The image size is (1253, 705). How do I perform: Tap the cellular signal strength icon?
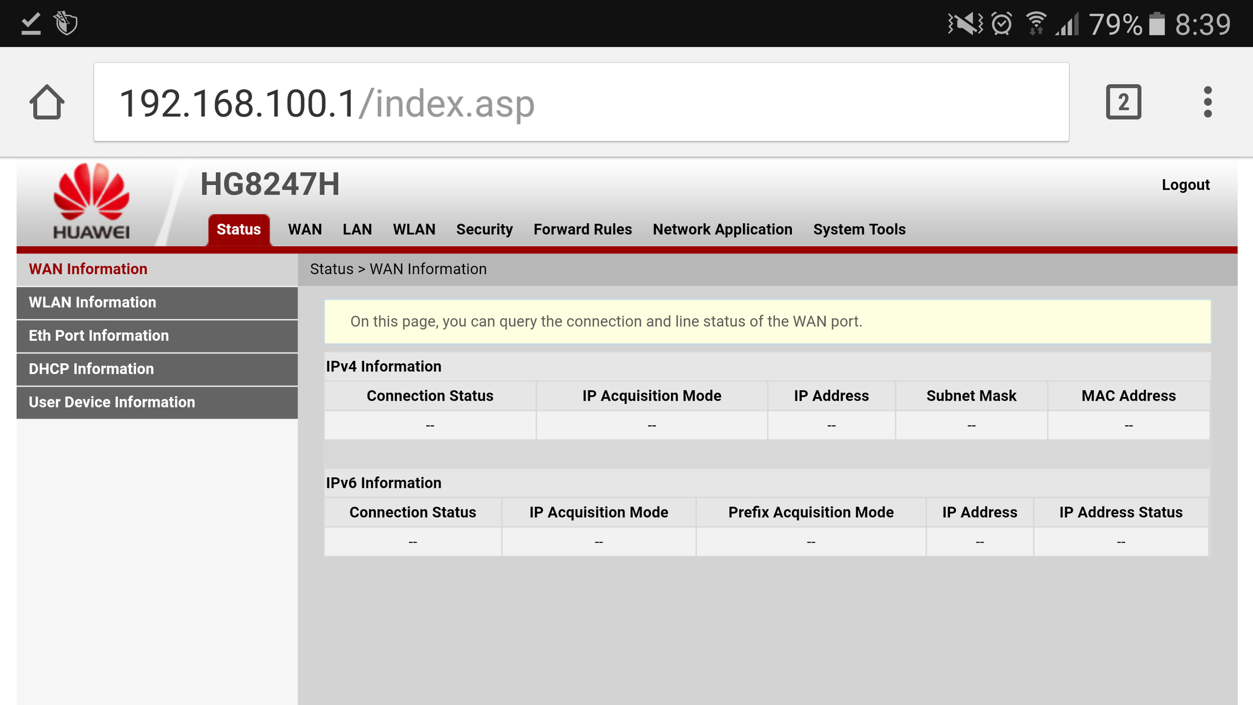click(x=1067, y=25)
